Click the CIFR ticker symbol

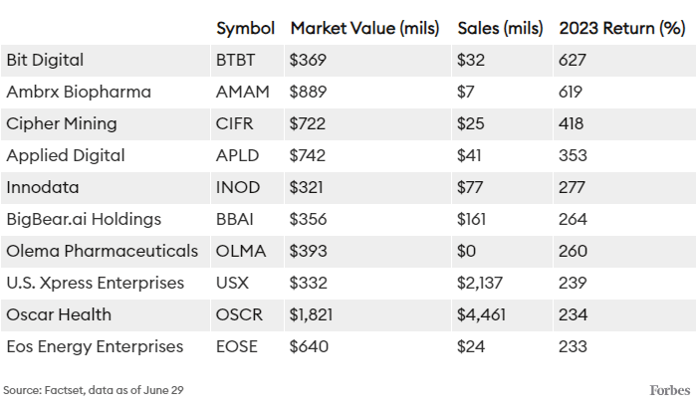(x=234, y=124)
